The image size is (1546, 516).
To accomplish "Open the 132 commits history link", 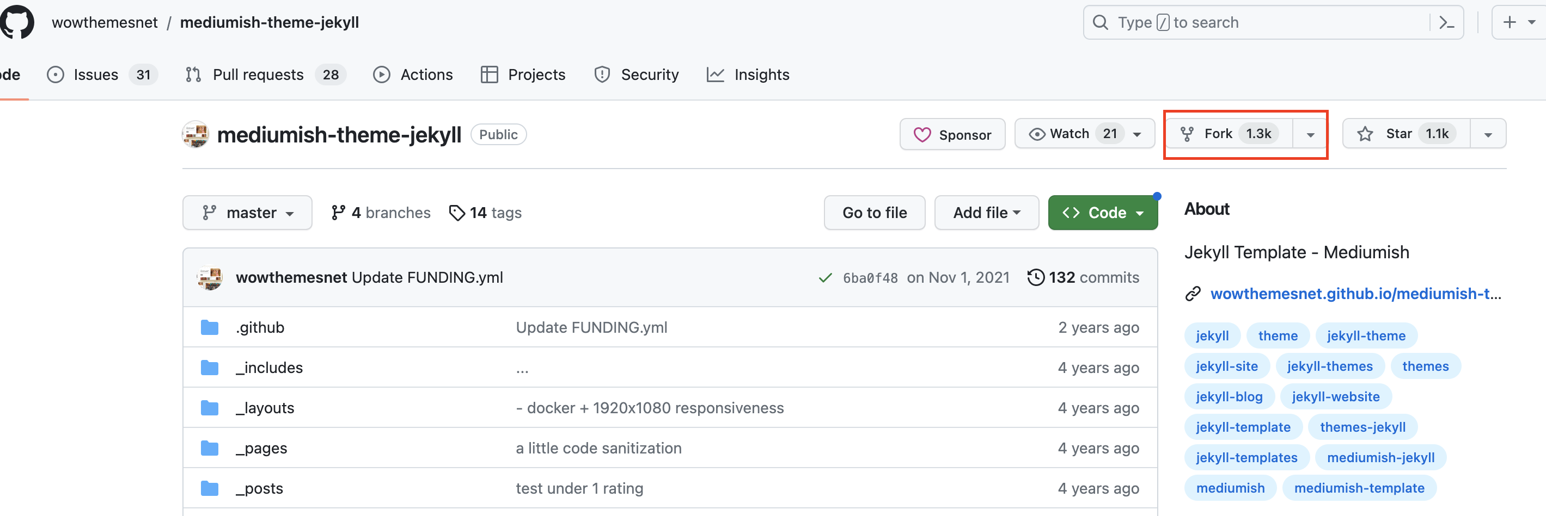I will [x=1083, y=277].
